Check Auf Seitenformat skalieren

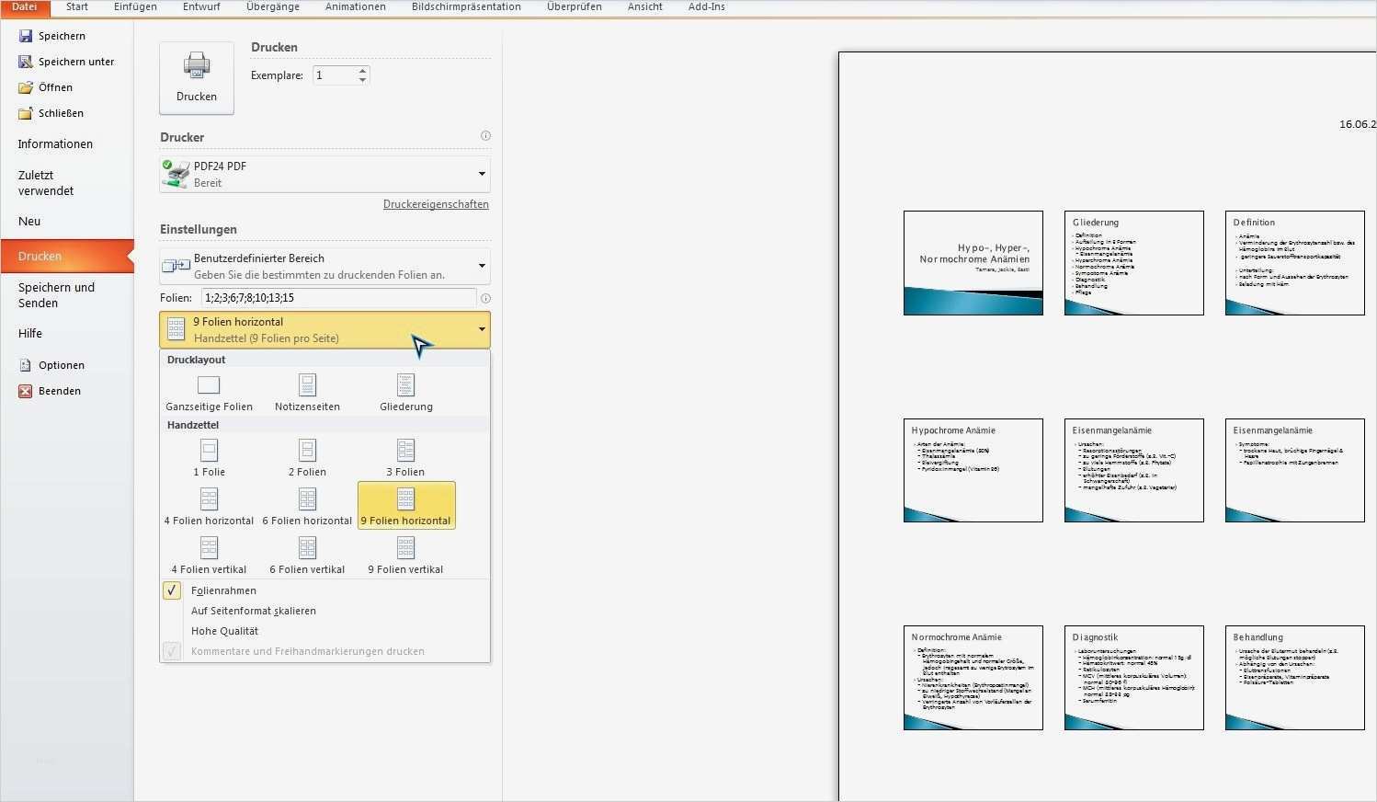click(x=254, y=610)
